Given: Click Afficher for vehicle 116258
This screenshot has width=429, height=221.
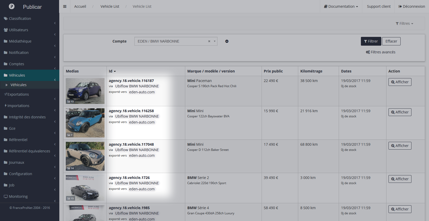Looking at the screenshot, I should pyautogui.click(x=400, y=112).
